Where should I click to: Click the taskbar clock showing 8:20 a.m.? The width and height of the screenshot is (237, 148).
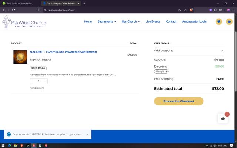[222, 145]
